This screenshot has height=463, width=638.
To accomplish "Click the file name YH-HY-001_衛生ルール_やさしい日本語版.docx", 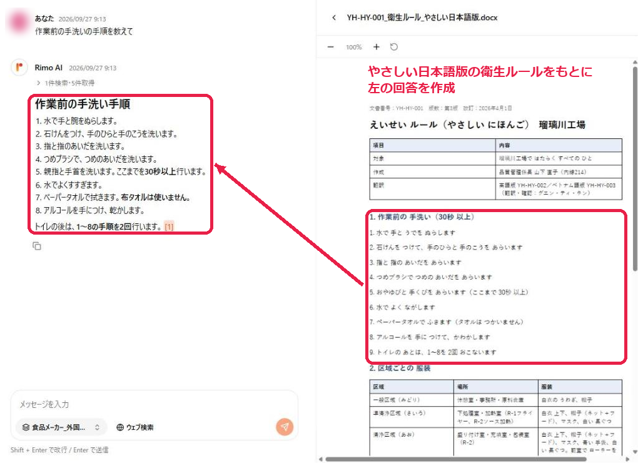I will (422, 18).
